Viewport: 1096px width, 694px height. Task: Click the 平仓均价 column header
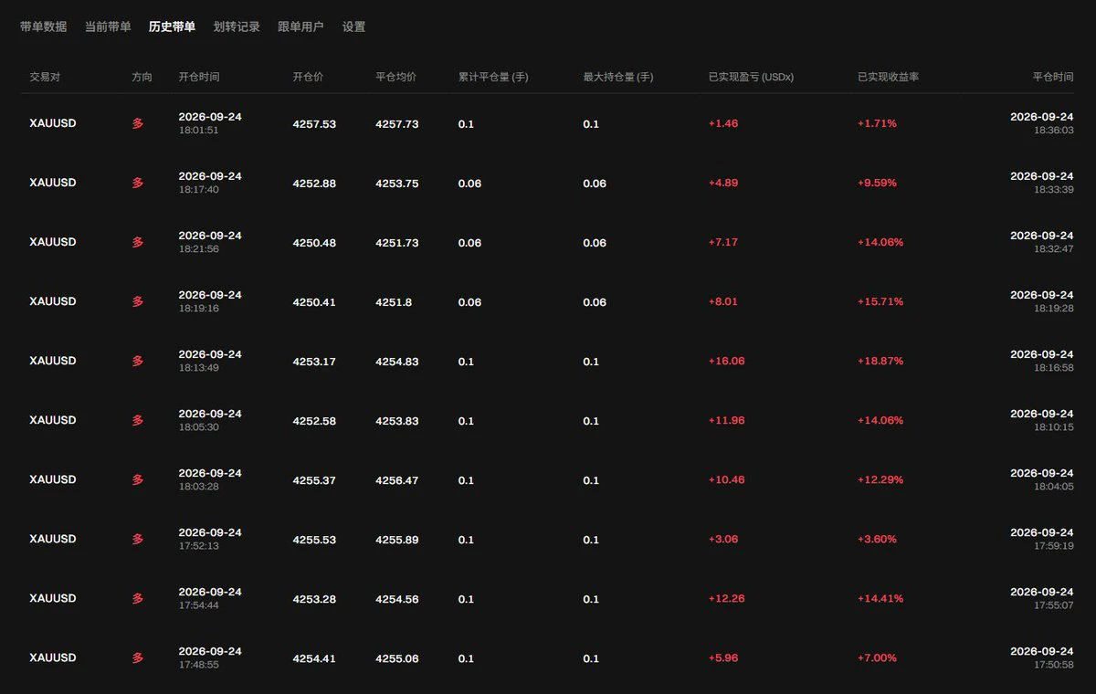(x=396, y=78)
